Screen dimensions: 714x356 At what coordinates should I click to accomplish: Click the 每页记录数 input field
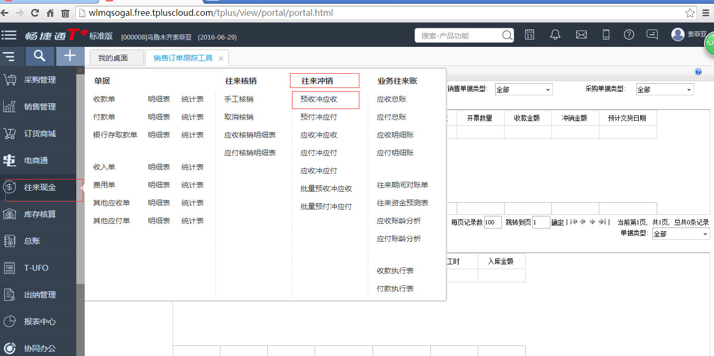[493, 222]
